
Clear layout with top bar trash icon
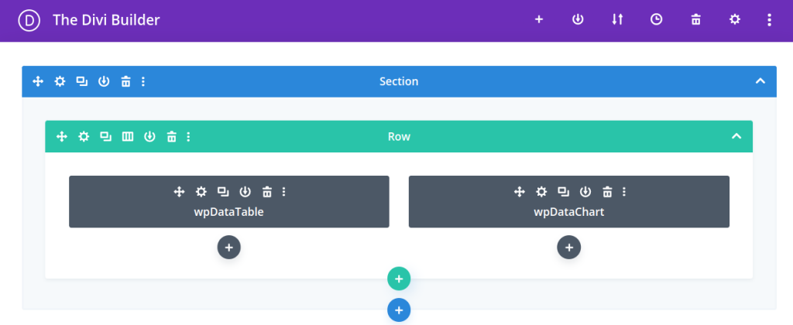pos(696,19)
